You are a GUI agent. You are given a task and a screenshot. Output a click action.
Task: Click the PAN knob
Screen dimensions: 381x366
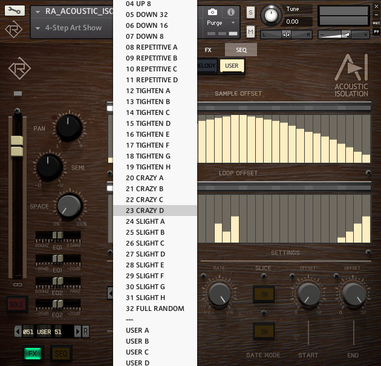[68, 128]
